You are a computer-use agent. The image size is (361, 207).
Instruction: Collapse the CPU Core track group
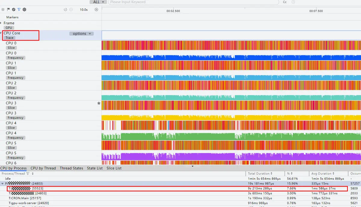[1, 33]
